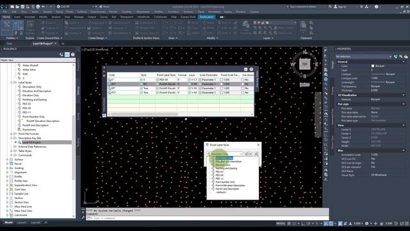
Task: Click the Catchment node icon in Toolspace tree
Action: point(12,215)
